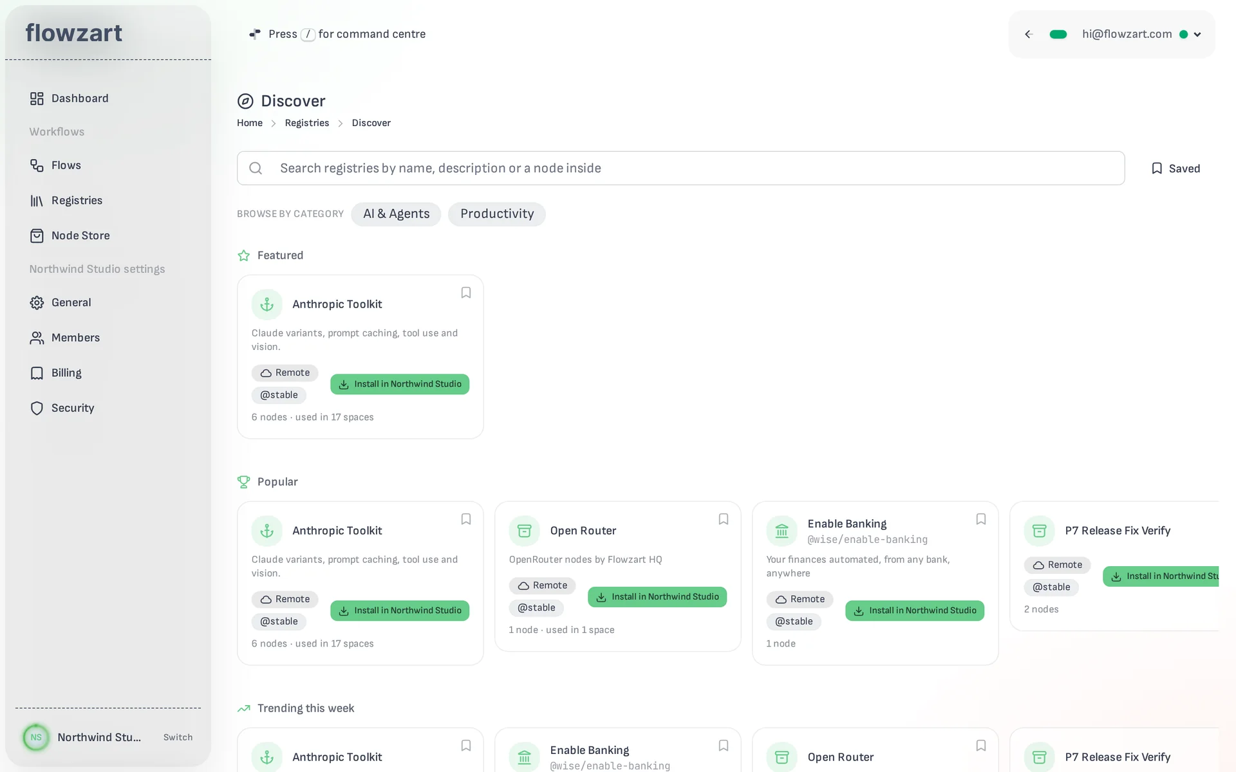Click the Discover compass icon

point(245,101)
